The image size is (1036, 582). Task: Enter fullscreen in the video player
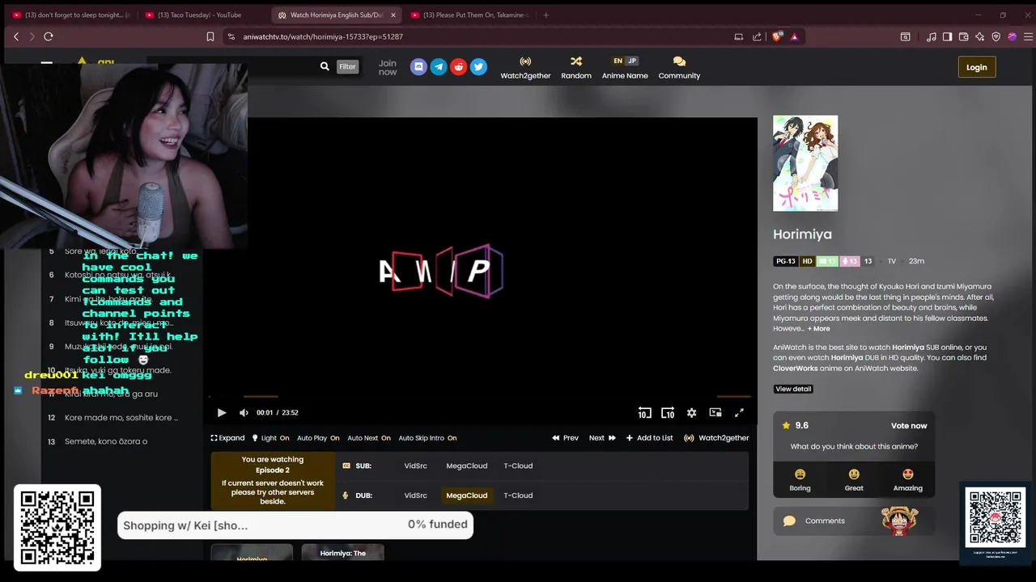click(739, 412)
